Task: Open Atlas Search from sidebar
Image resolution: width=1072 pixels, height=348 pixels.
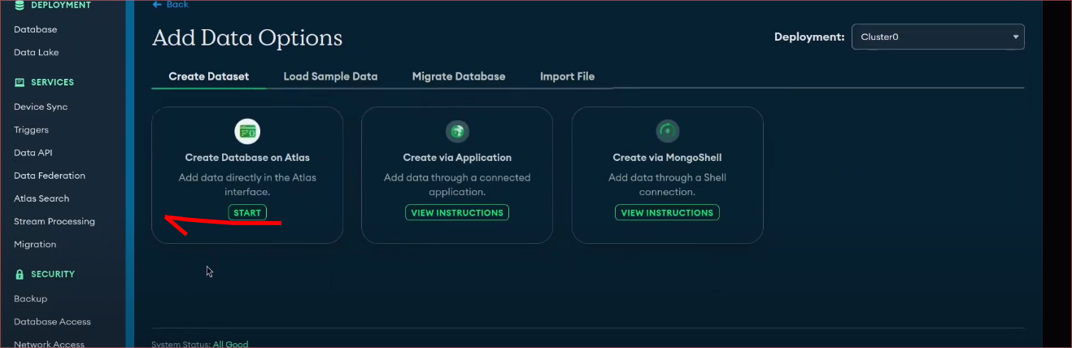Action: [41, 198]
